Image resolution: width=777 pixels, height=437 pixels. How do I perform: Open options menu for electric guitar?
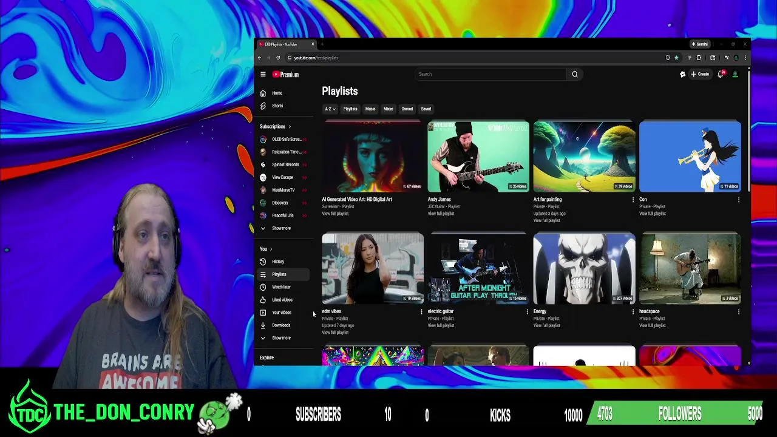tap(527, 312)
